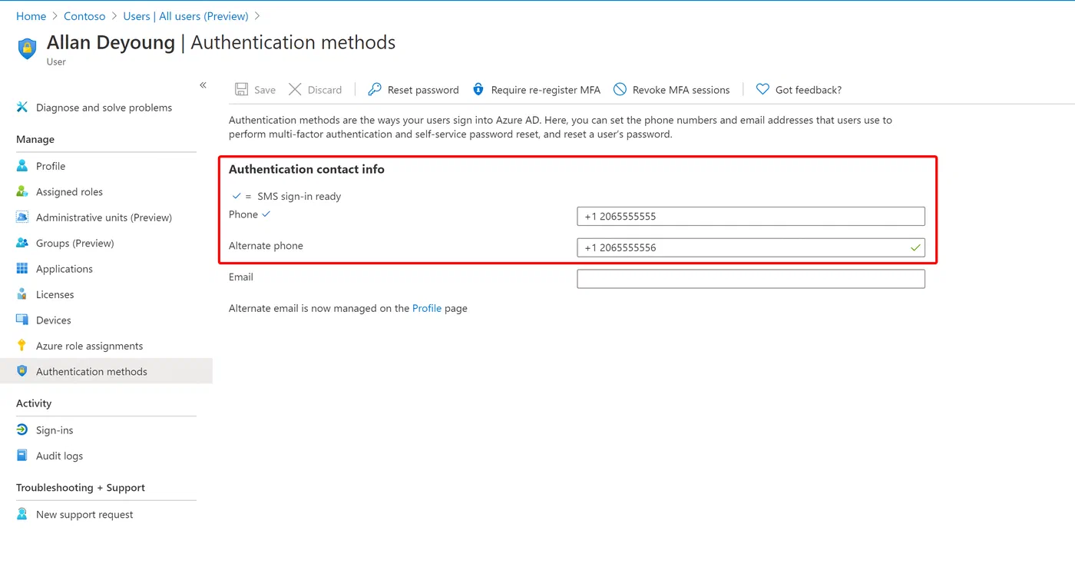
Task: Navigate to the Contoso breadcrumb
Action: pyautogui.click(x=84, y=16)
